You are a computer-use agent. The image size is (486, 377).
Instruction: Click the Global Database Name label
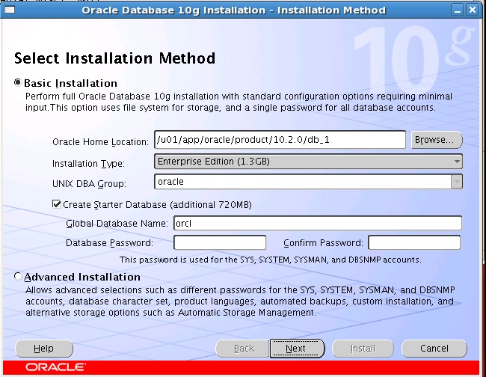pos(117,224)
